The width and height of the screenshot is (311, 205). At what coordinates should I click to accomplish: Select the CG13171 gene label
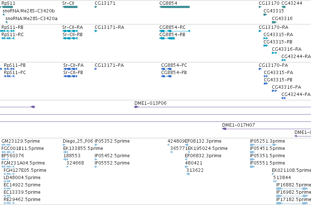coord(105,3)
